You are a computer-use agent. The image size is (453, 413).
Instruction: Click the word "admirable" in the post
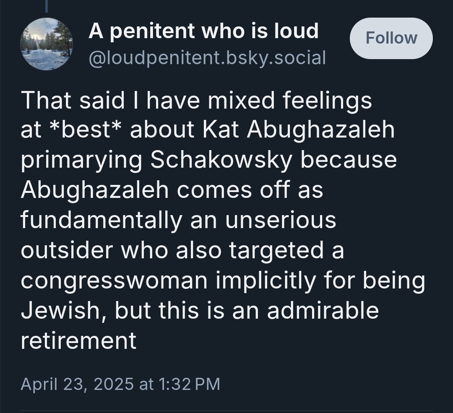click(x=323, y=311)
